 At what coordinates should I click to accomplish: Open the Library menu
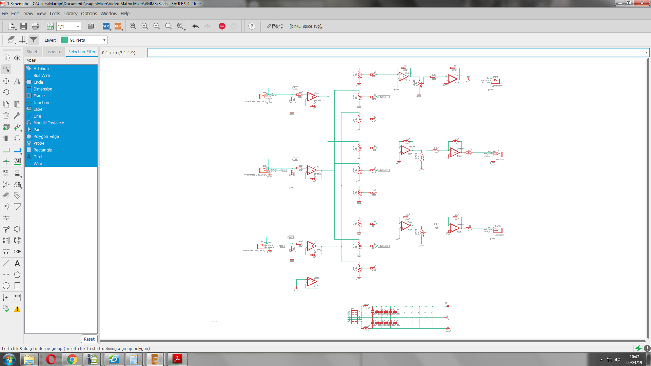(70, 14)
